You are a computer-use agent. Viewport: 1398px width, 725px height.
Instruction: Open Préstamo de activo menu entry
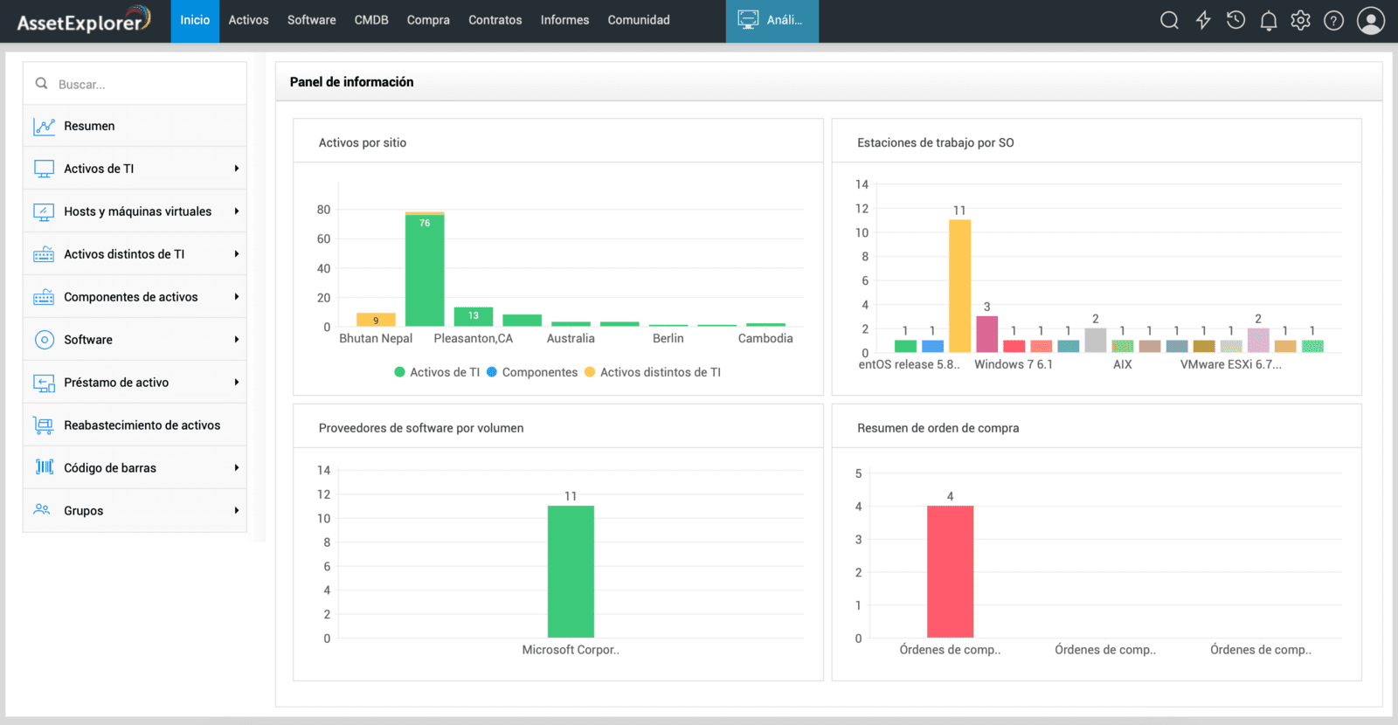point(135,383)
